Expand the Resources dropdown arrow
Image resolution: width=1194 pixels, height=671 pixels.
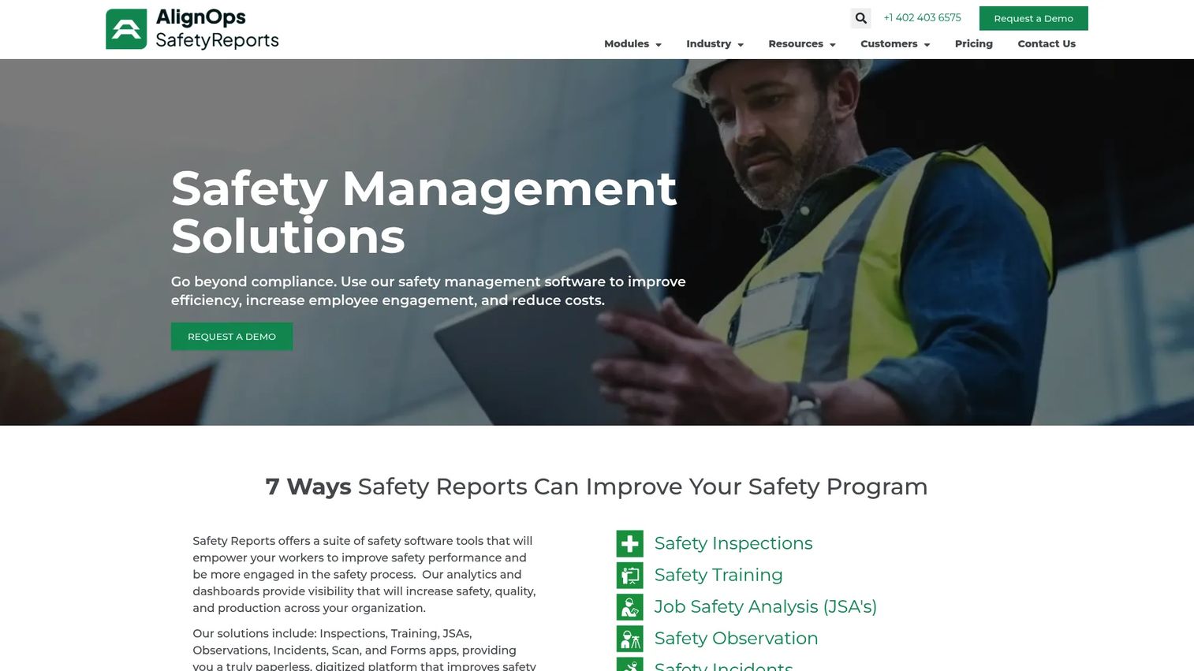point(832,45)
